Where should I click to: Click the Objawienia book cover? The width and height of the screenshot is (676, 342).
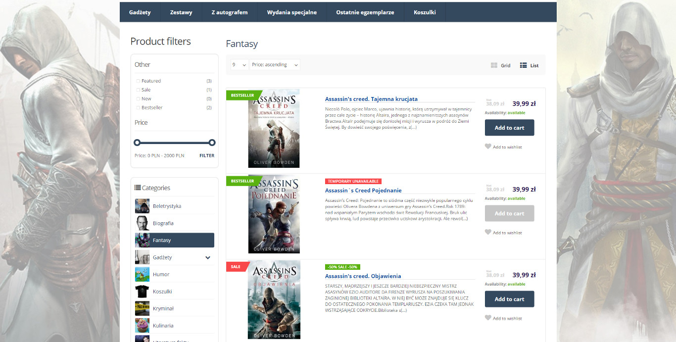pos(274,300)
